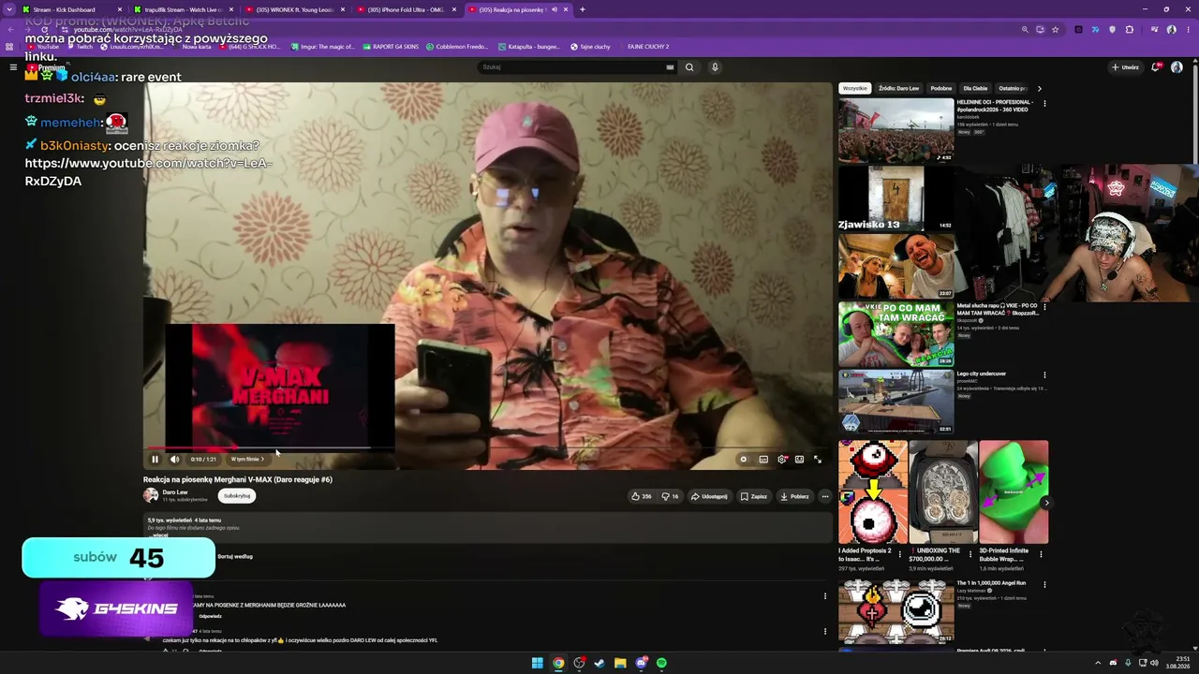1199x674 pixels.
Task: Open more actions menu beside Pobierz
Action: pyautogui.click(x=825, y=496)
